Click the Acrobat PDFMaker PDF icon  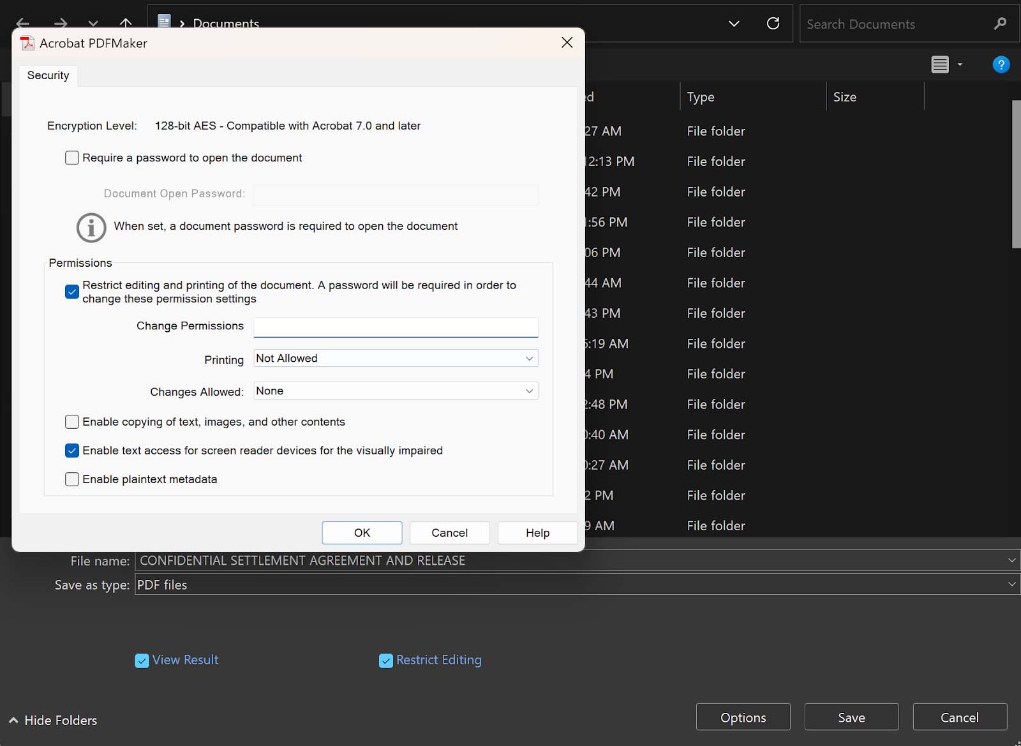tap(27, 43)
